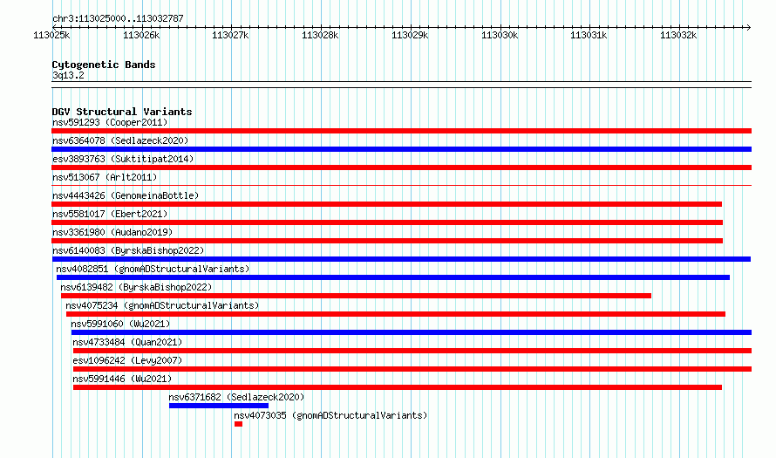Open nsv3361980 (Audano2019) variant
The width and height of the screenshot is (776, 458).
[112, 232]
